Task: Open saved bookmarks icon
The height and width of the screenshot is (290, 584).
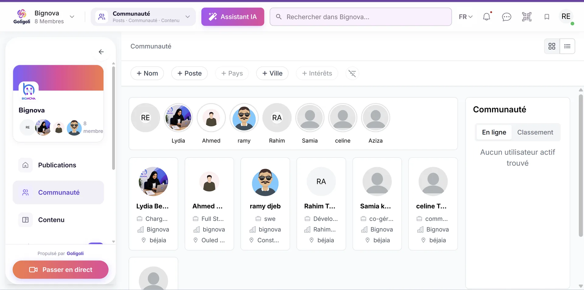Action: click(x=547, y=17)
